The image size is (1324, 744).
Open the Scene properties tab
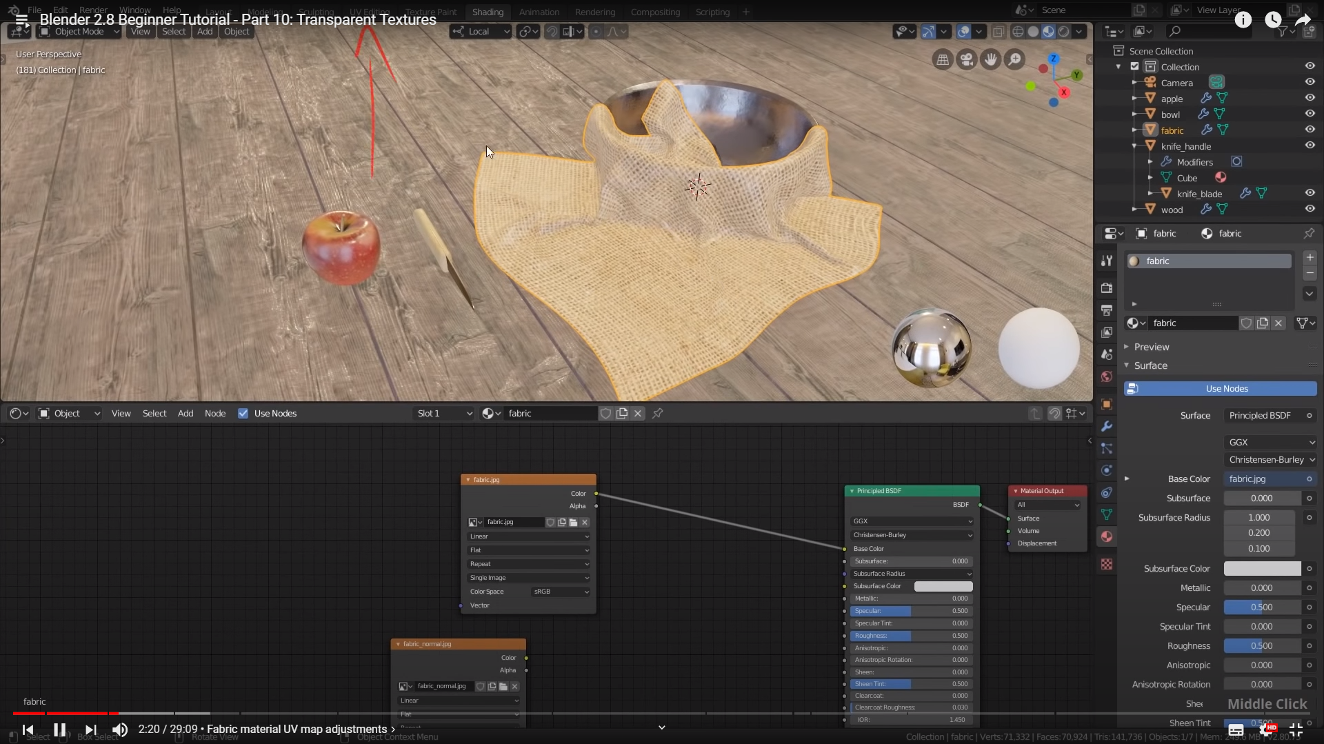pos(1107,354)
